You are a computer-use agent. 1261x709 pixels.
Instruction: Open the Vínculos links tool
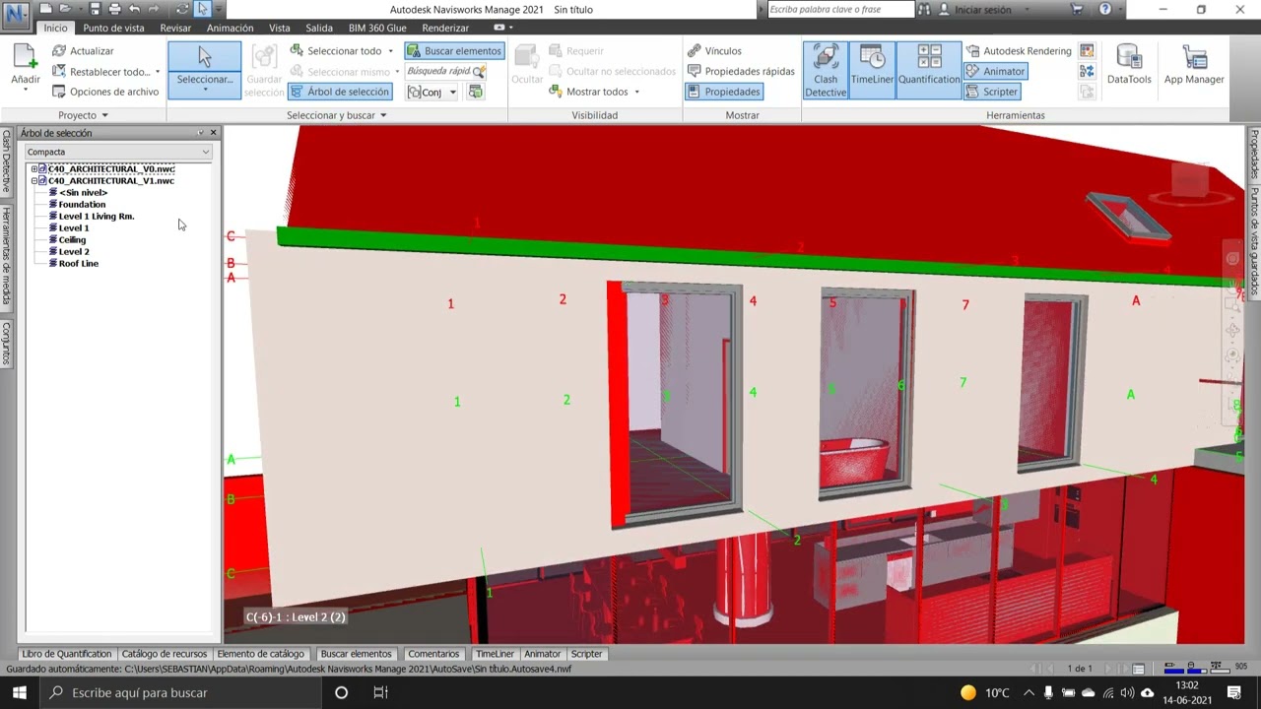(715, 50)
